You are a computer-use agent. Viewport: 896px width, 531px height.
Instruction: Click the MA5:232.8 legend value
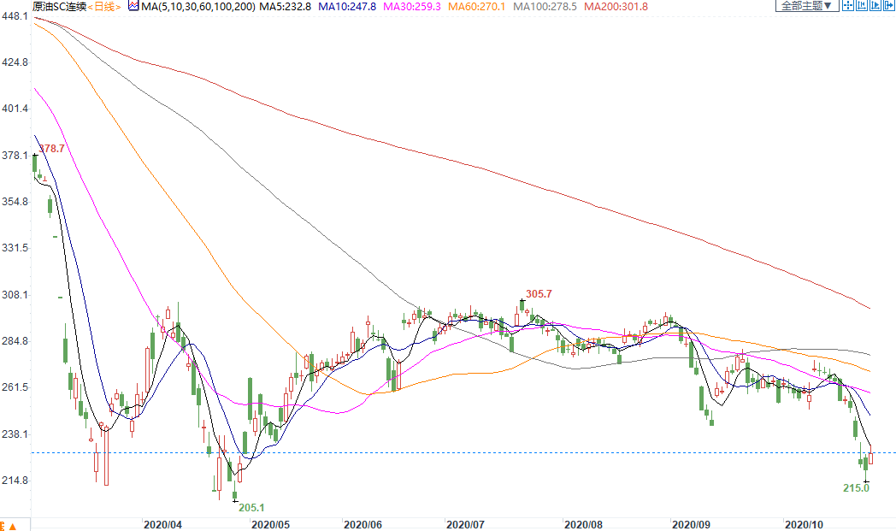coord(286,7)
